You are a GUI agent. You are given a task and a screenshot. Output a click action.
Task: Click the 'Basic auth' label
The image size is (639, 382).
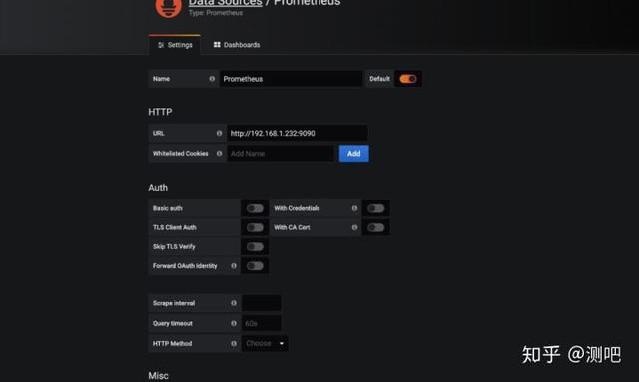tap(167, 208)
